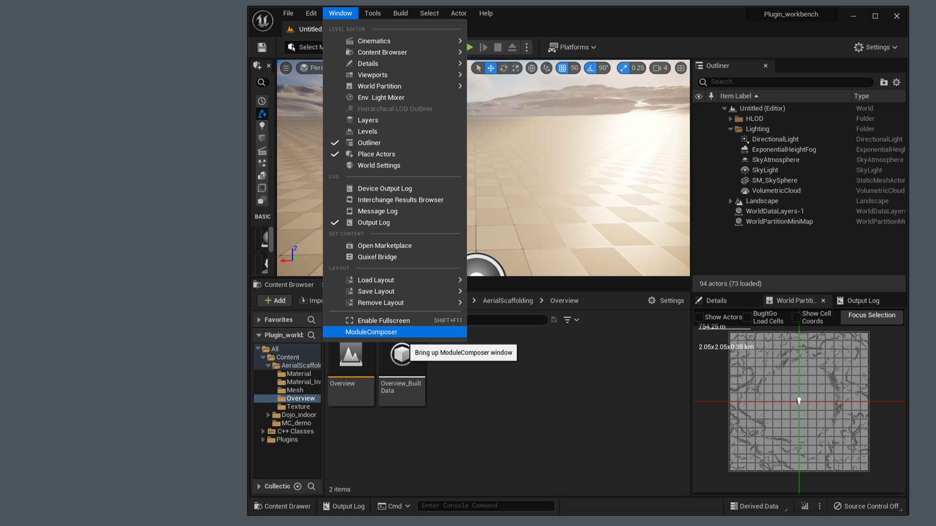Click the Add button in Content Browser
This screenshot has width=936, height=526.
(275, 301)
